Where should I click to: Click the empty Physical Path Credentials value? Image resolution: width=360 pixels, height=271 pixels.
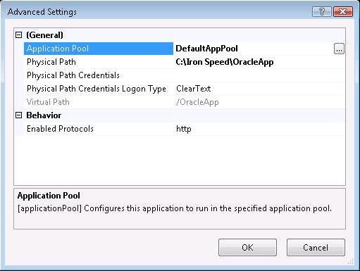pyautogui.click(x=259, y=75)
